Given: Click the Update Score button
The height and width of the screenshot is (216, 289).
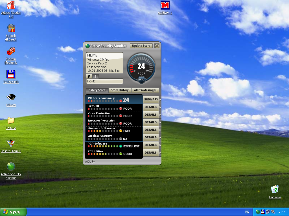Looking at the screenshot, I should pos(141,46).
